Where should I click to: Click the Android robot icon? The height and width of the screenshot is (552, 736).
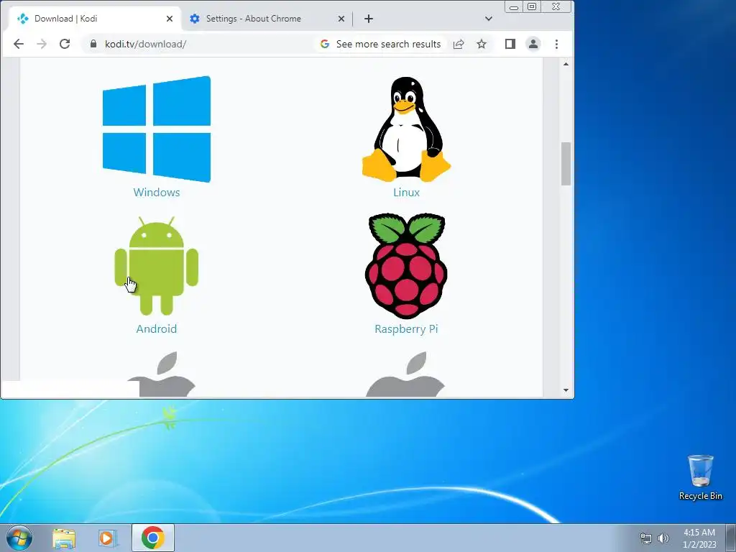(156, 266)
